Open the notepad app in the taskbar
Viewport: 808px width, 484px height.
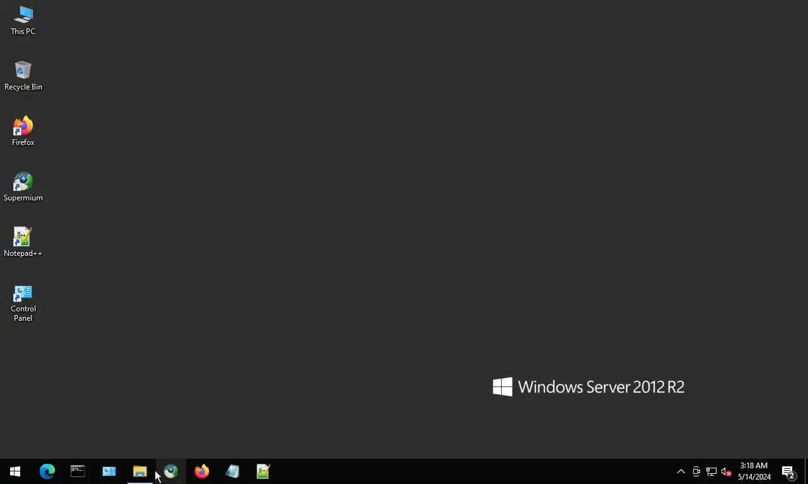(232, 471)
